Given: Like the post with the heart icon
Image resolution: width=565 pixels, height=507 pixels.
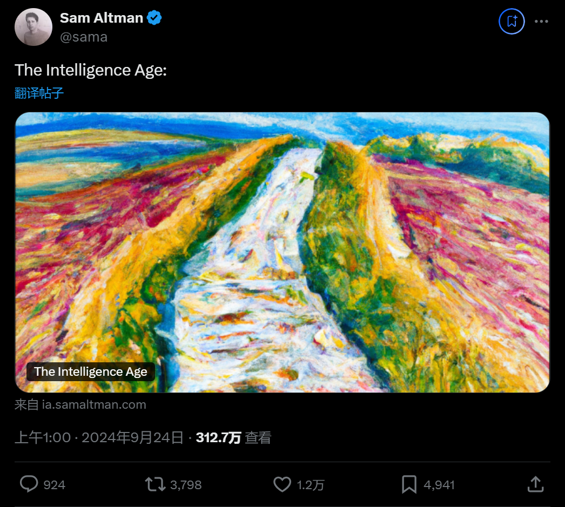Looking at the screenshot, I should 282,484.
